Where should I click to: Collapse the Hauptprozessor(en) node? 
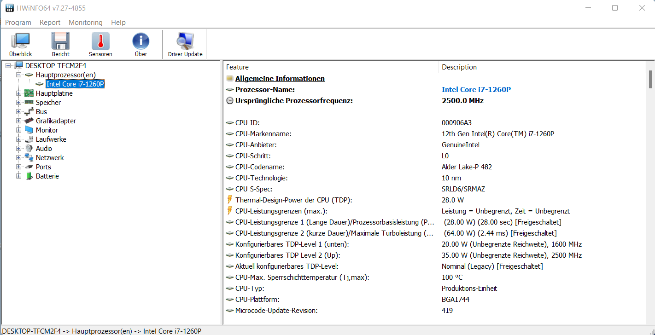[19, 75]
